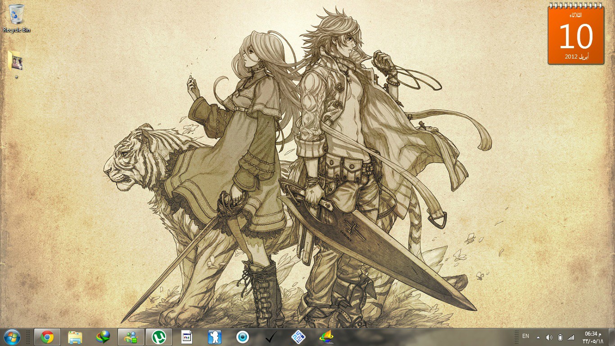Image resolution: width=615 pixels, height=346 pixels.
Task: Open the colorful pyramid taskbar icon
Action: 326,337
